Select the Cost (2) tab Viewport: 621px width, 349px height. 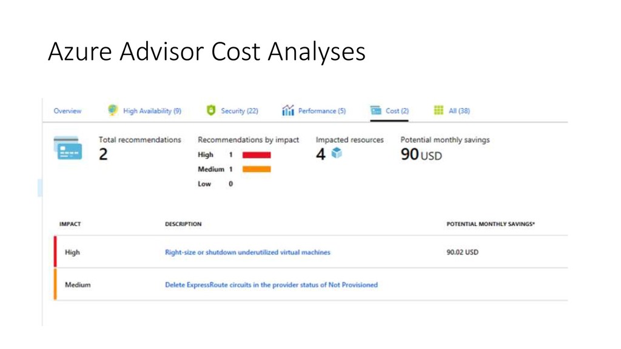(397, 111)
